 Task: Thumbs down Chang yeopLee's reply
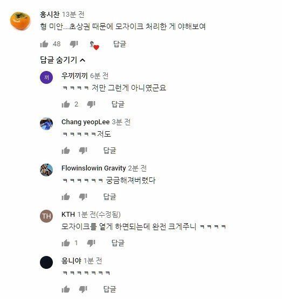coord(83,151)
